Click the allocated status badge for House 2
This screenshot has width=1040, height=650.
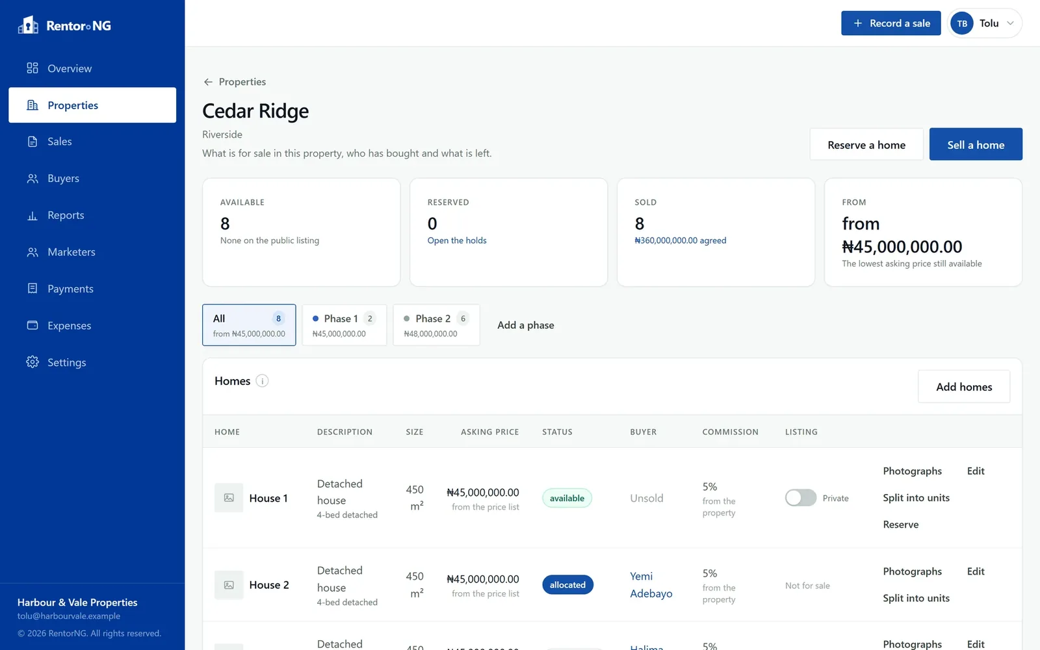pyautogui.click(x=567, y=585)
